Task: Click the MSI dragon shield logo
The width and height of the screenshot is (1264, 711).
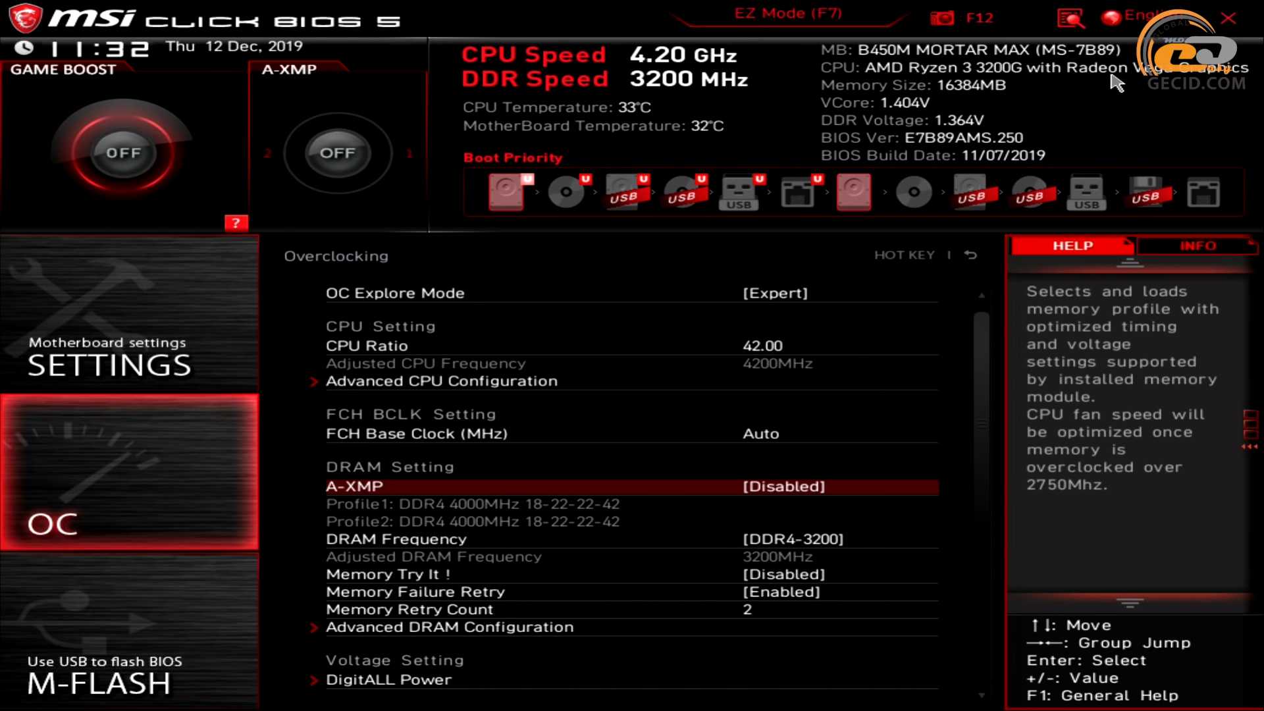Action: coord(26,18)
